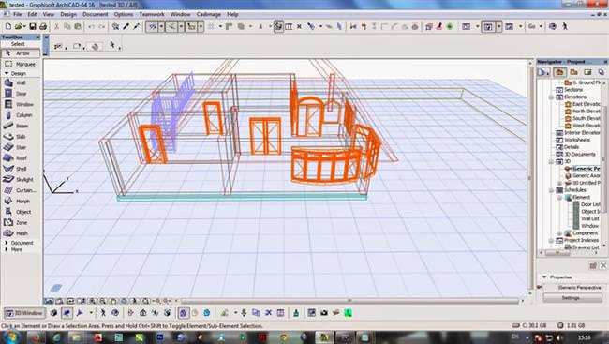609x344 pixels.
Task: Click the Settings button in Navigator
Action: click(572, 298)
